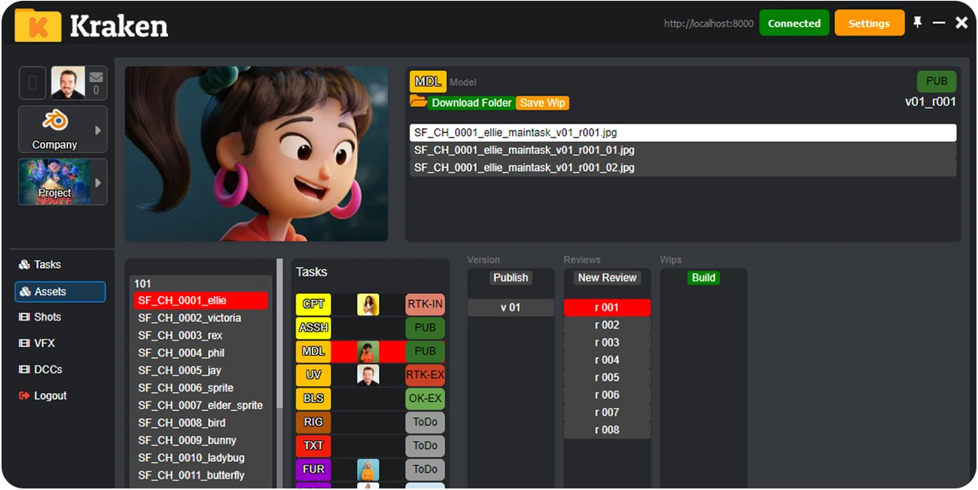Open the yellow folder icon
Screen dimensions: 978x490
[418, 102]
